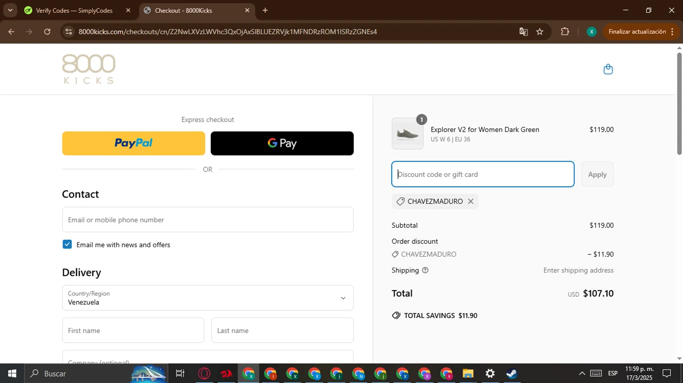Click the Enter shipping address text
Viewport: 683px width, 383px height.
pos(578,270)
